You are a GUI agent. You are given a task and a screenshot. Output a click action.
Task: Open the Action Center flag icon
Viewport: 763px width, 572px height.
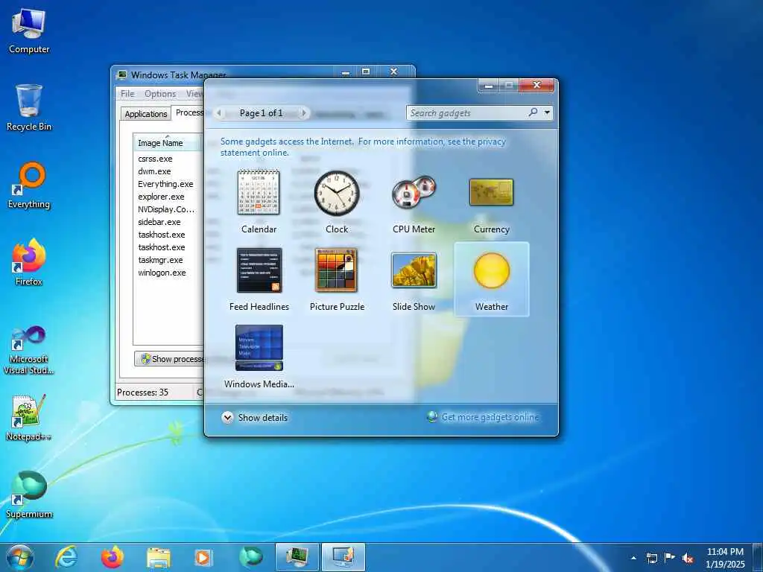click(670, 557)
